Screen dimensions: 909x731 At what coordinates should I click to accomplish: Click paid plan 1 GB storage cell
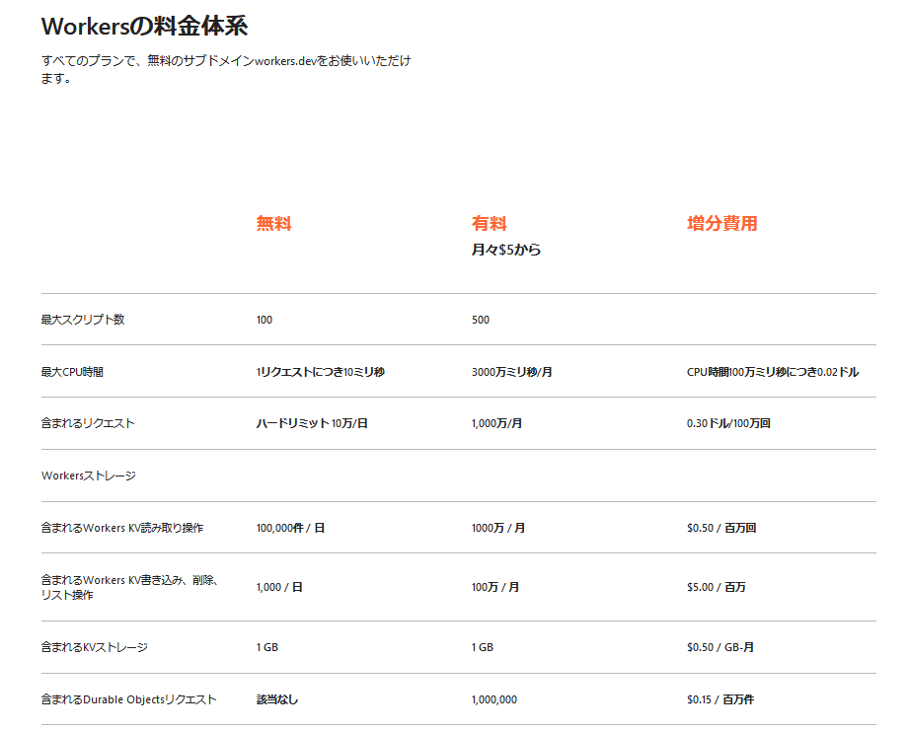tap(483, 647)
